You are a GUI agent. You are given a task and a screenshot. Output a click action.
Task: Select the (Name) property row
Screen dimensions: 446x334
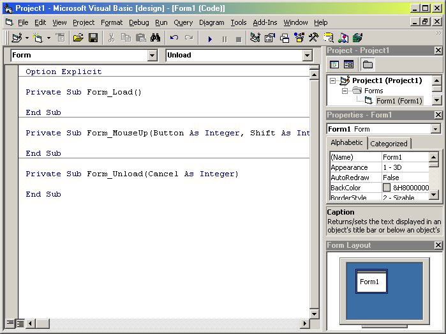pos(379,157)
